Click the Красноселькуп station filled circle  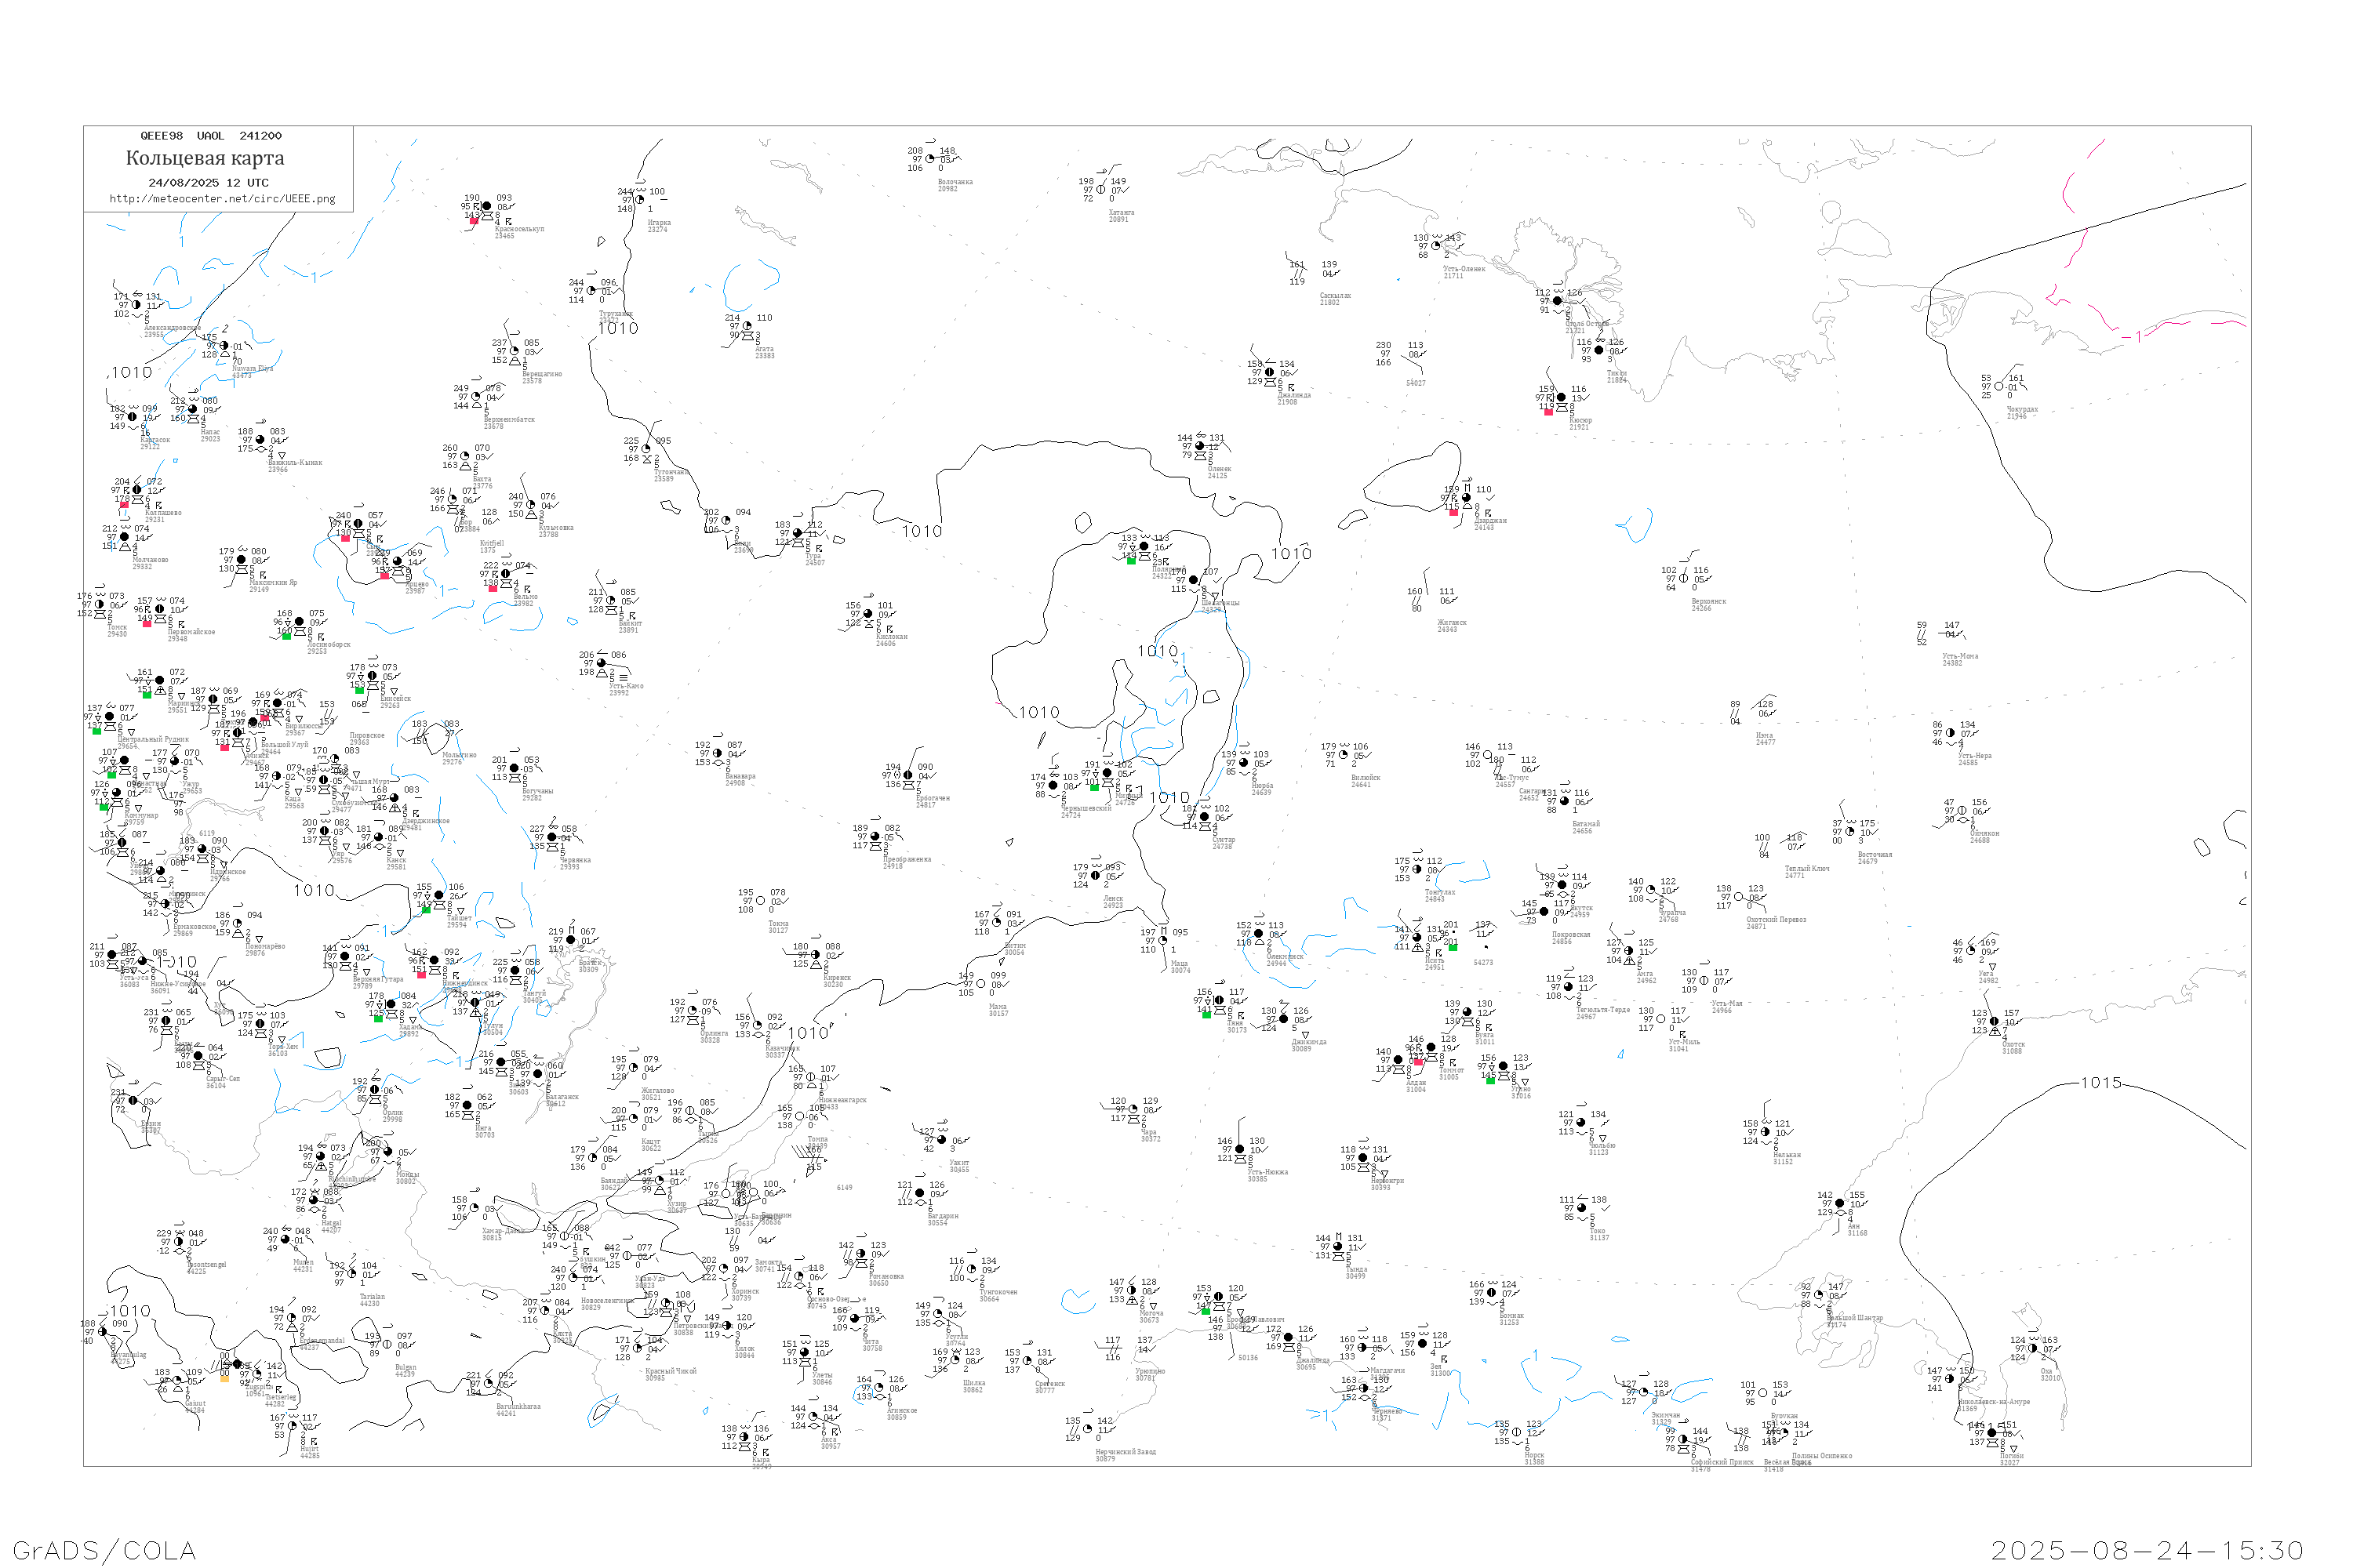[487, 207]
